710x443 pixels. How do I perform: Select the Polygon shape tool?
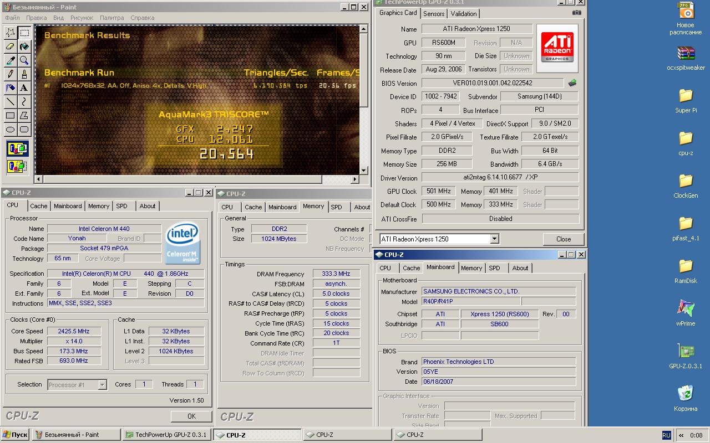click(24, 116)
